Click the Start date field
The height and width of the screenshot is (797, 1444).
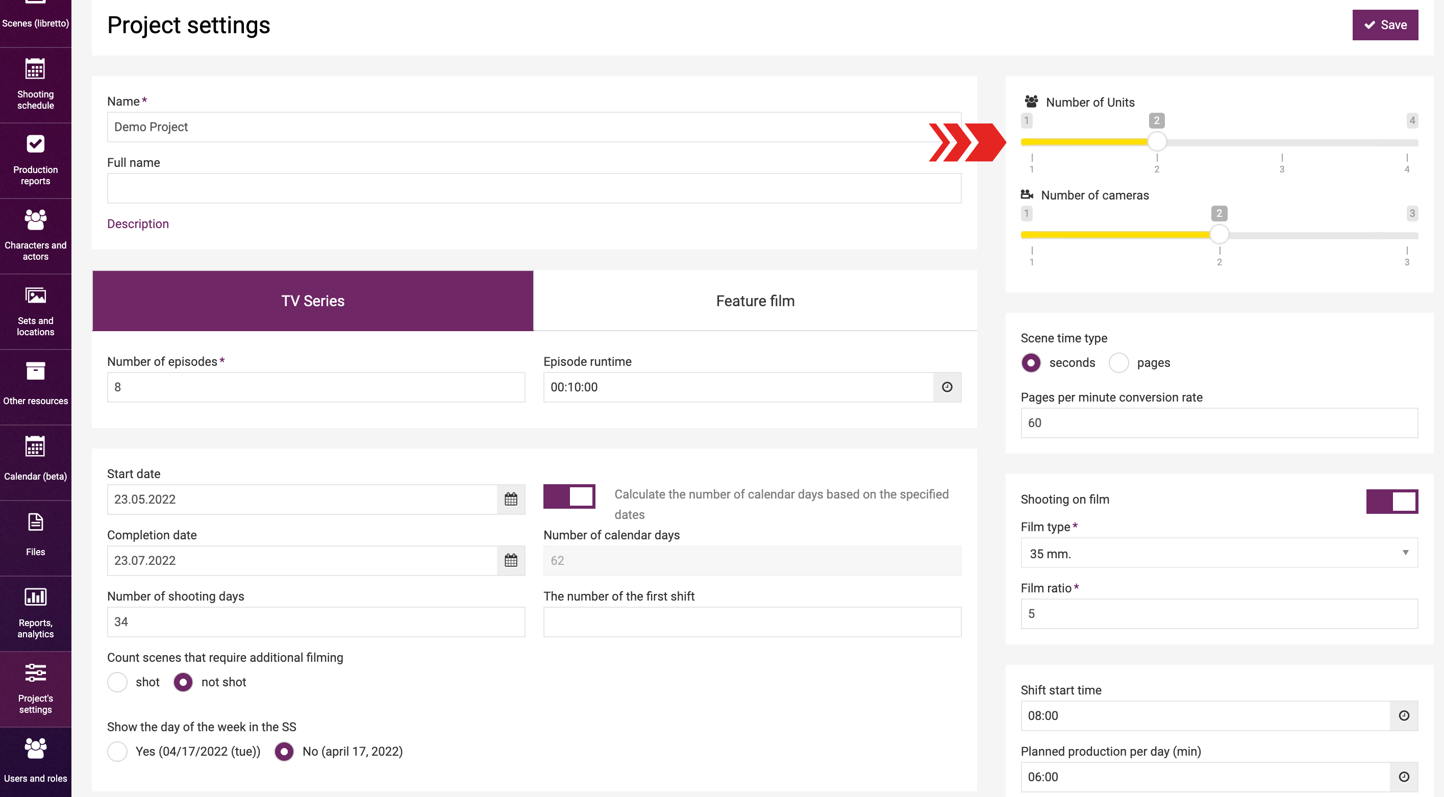pyautogui.click(x=302, y=500)
